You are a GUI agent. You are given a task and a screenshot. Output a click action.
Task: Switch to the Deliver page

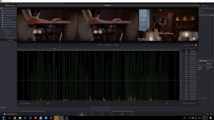pyautogui.click(x=132, y=114)
